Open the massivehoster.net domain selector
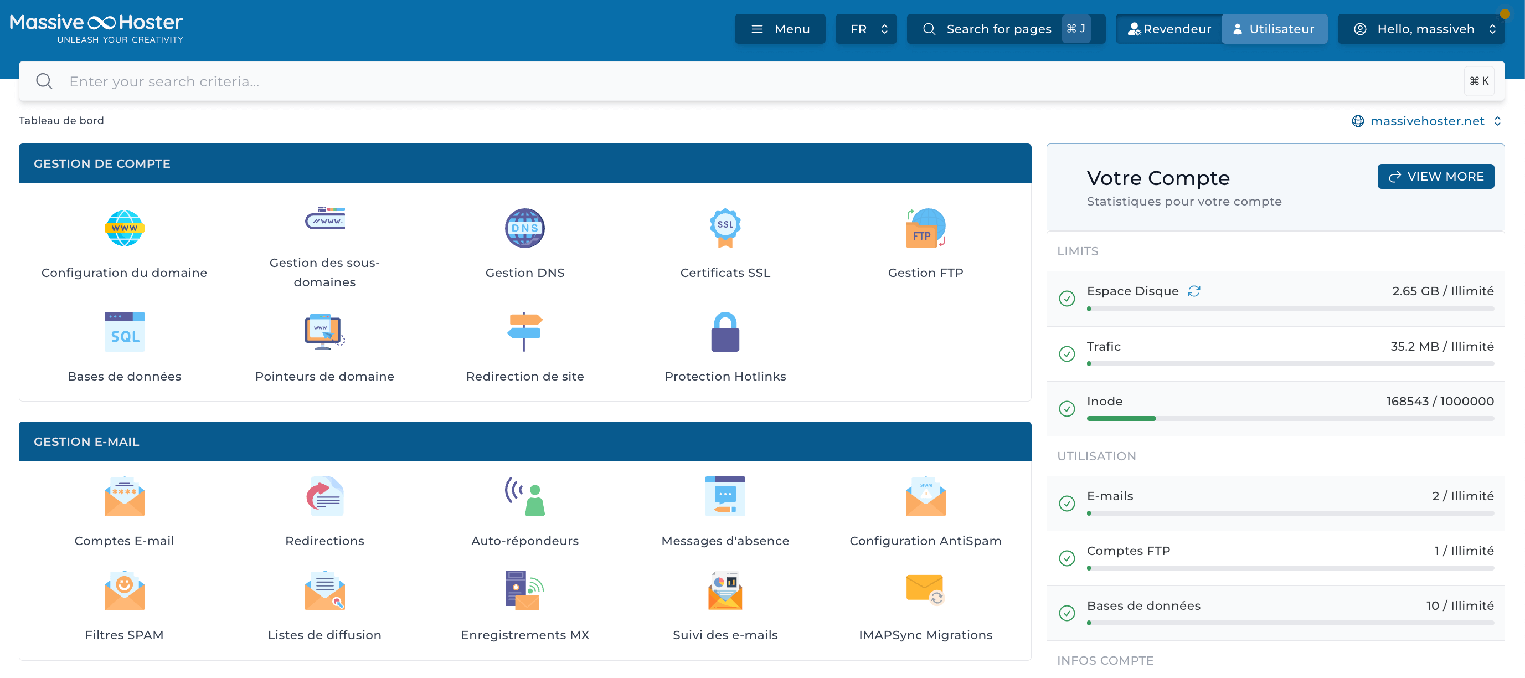The width and height of the screenshot is (1525, 678). 1426,121
